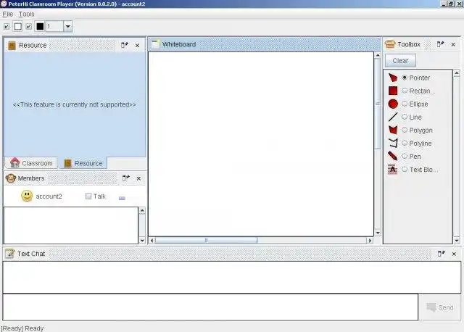This screenshot has height=332, width=464.
Task: Undock the Resource panel
Action: pos(125,45)
